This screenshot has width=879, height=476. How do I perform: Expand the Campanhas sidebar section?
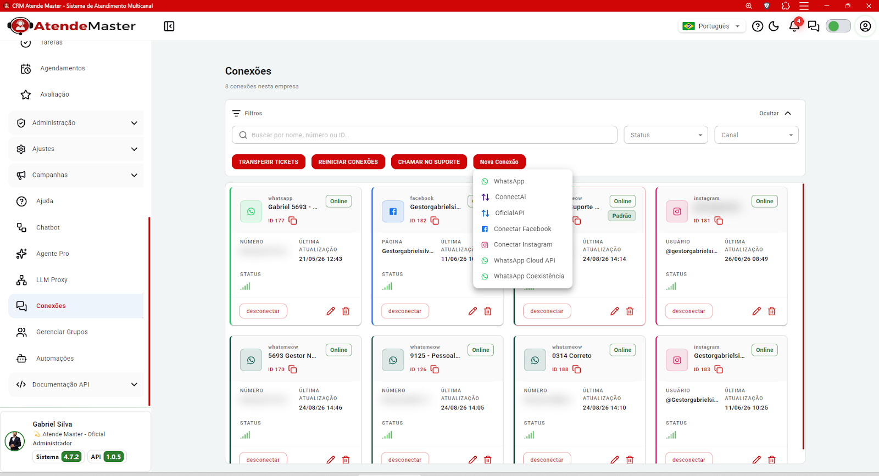point(76,175)
